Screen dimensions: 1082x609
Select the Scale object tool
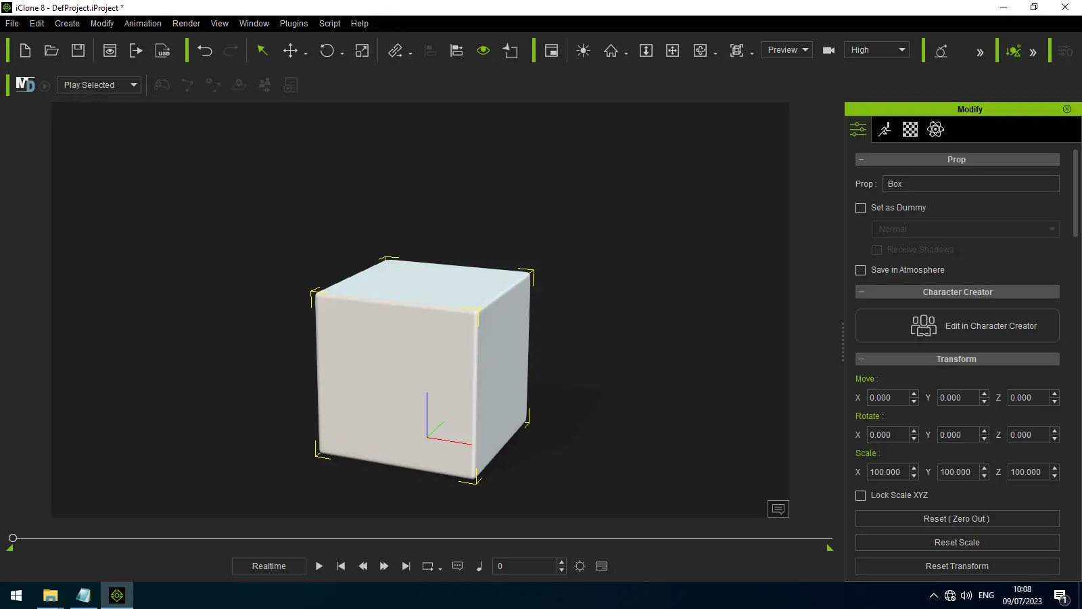coord(362,51)
